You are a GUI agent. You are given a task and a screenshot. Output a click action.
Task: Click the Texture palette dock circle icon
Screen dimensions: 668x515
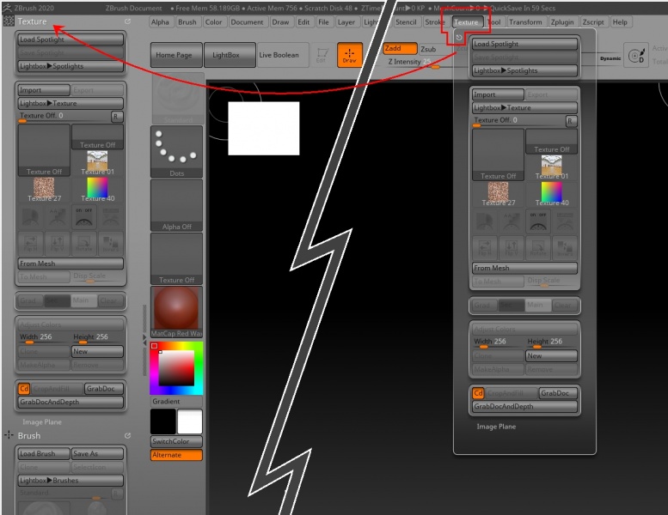tap(127, 21)
